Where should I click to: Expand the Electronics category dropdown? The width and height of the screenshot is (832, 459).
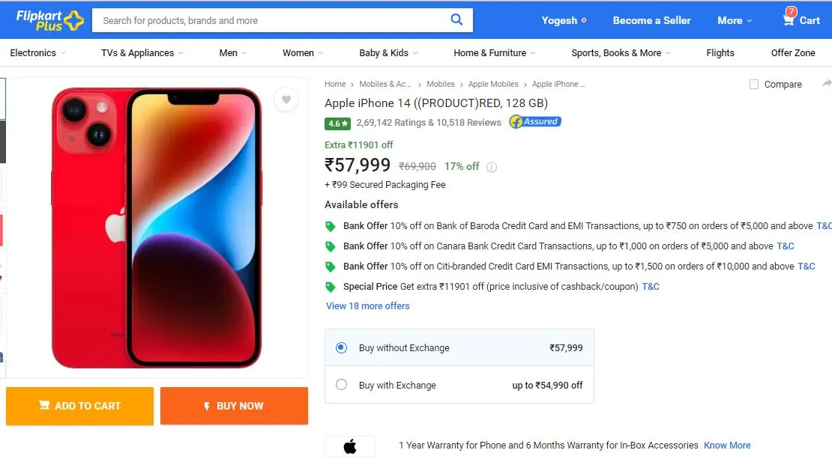click(x=37, y=53)
